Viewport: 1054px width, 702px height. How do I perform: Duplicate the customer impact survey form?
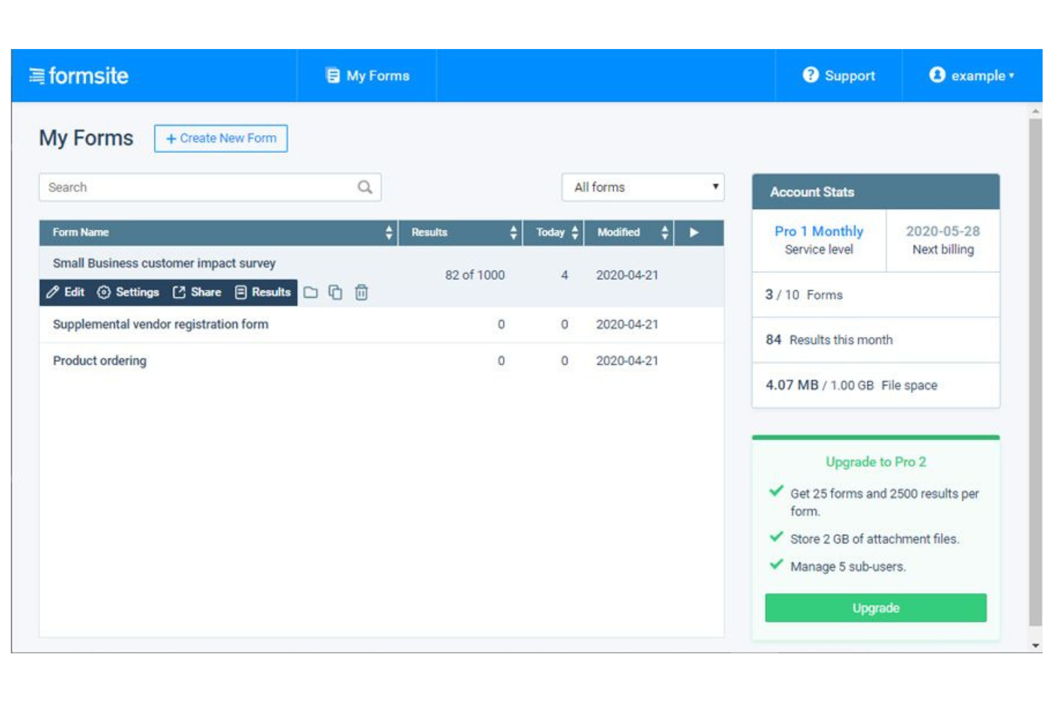click(336, 292)
